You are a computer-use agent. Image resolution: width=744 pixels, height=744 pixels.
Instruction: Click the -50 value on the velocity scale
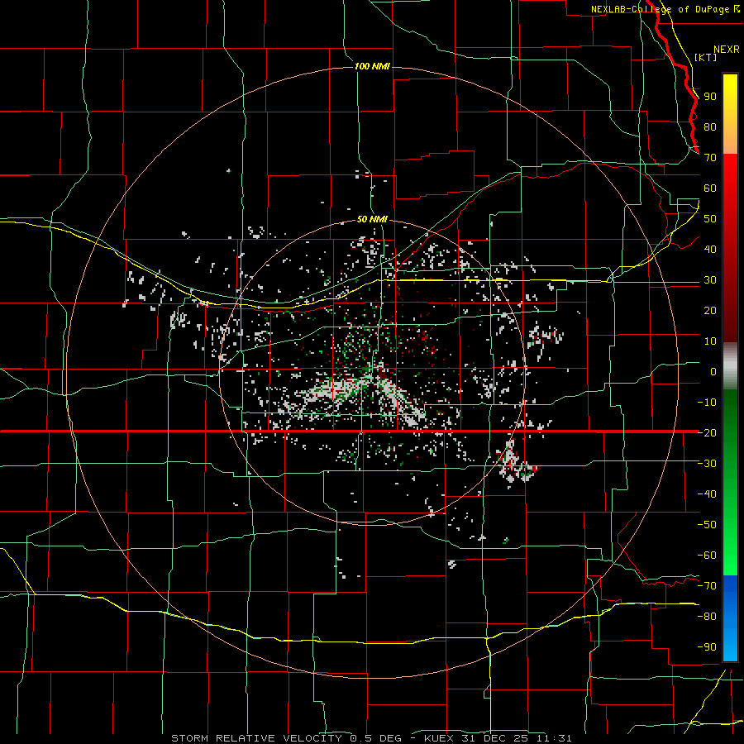point(707,524)
